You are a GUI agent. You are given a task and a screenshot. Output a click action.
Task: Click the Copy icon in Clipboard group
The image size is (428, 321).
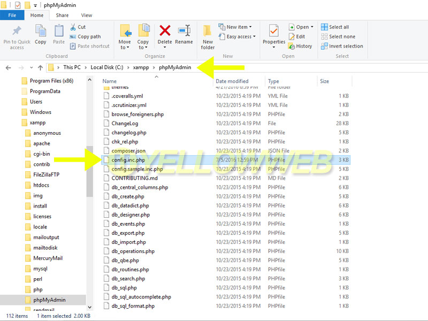[41, 31]
